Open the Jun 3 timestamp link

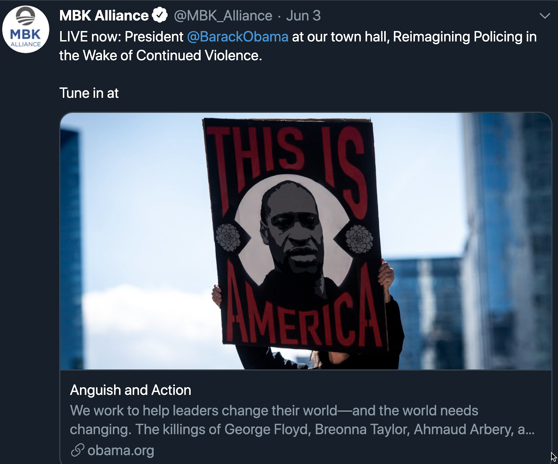point(303,16)
